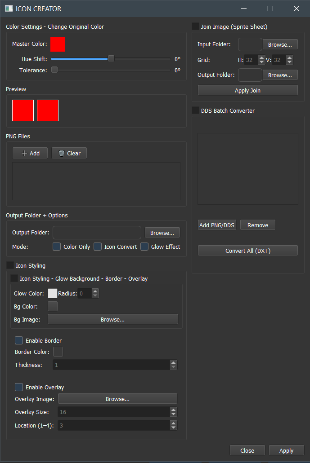310x463 pixels.
Task: Decrease the Grid V value
Action: 290,62
